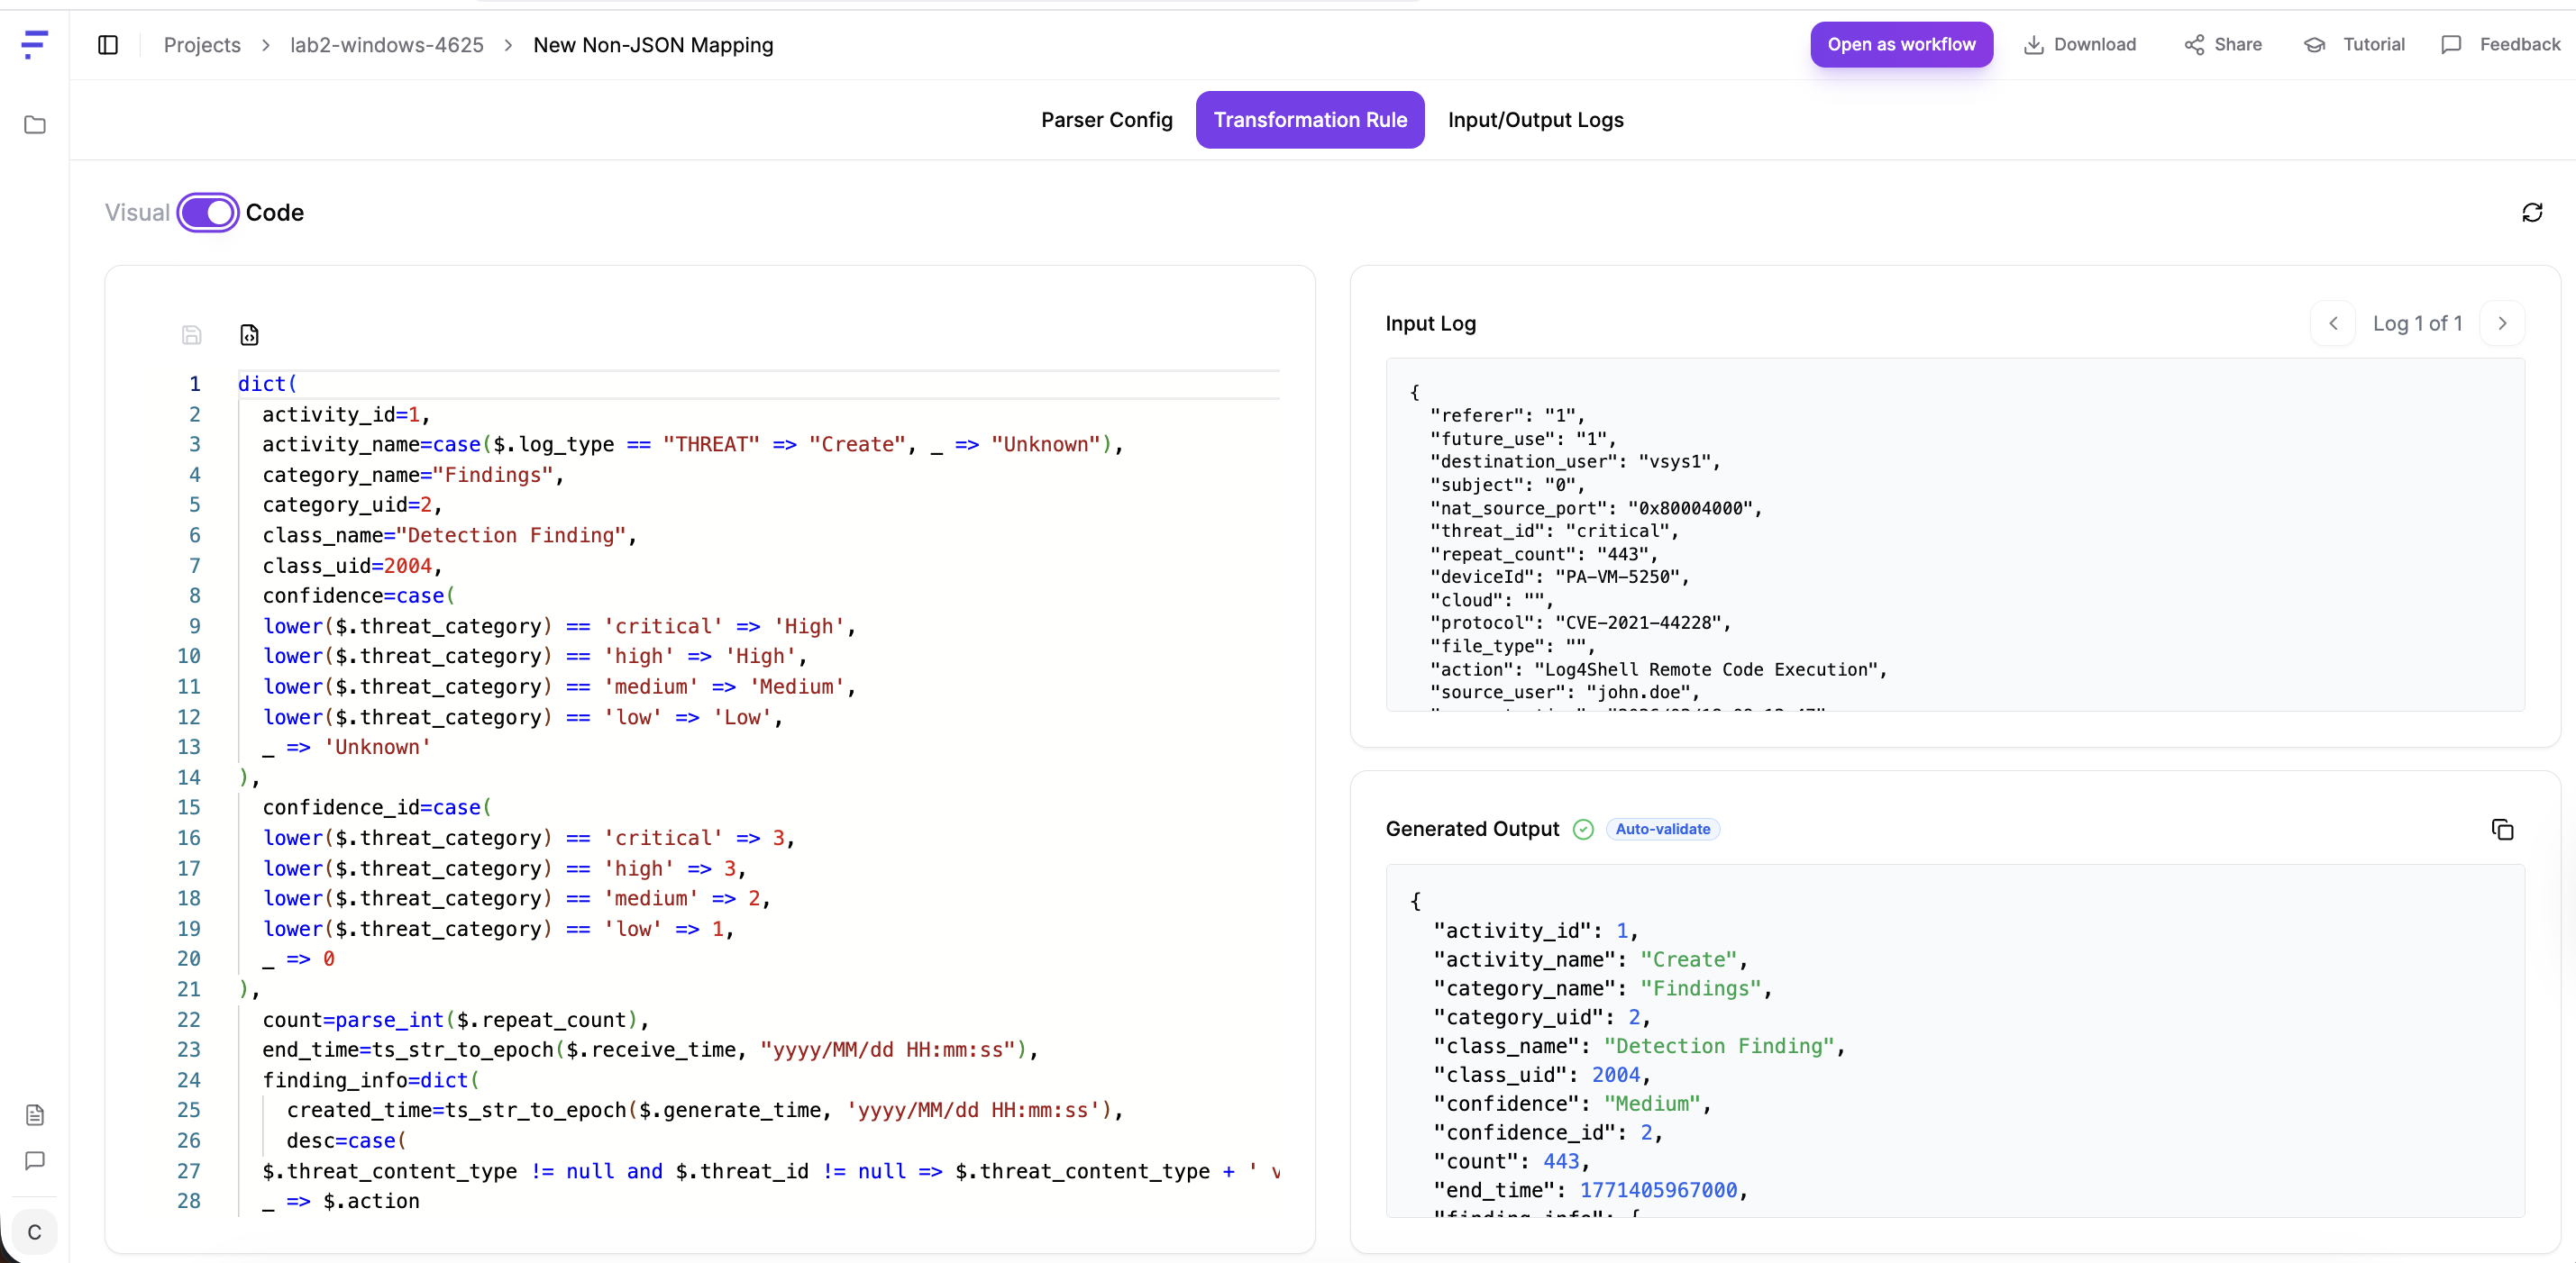Go to the next log with the right chevron

click(x=2502, y=323)
